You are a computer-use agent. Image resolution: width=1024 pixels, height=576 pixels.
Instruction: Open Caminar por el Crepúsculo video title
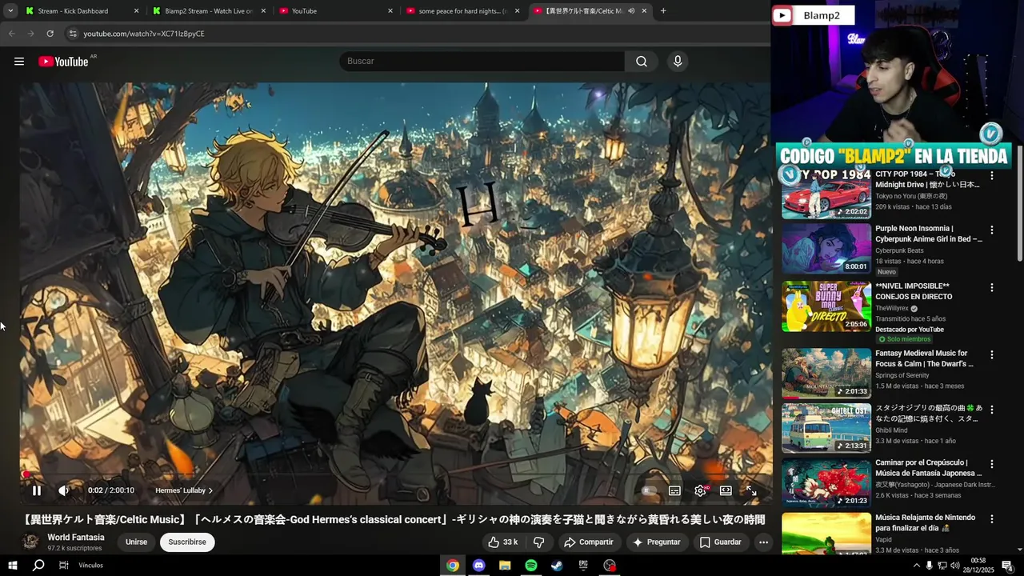tap(929, 468)
